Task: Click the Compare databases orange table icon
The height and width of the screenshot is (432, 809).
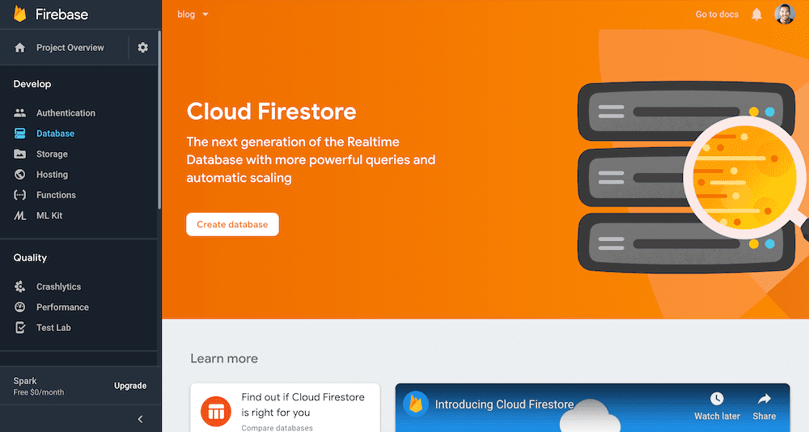Action: 216,411
